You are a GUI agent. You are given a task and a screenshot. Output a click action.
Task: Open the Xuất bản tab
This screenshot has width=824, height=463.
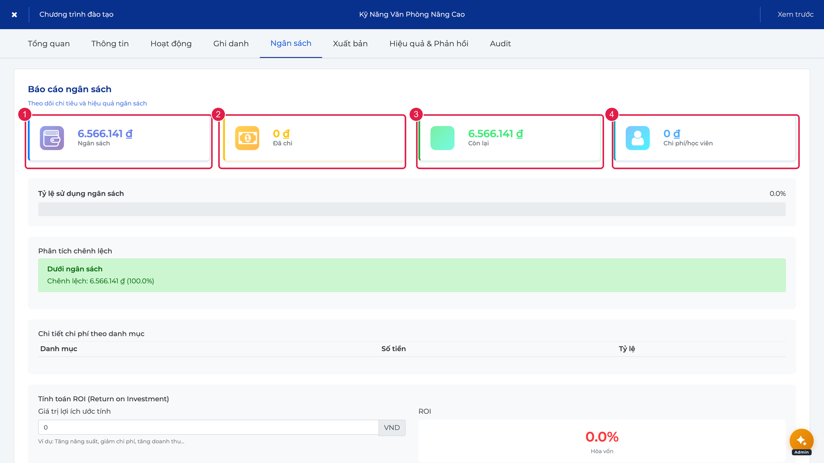350,44
